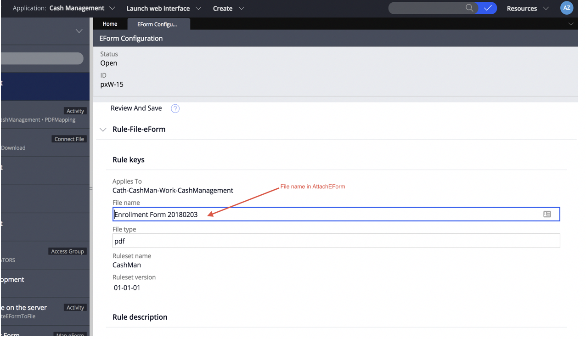The image size is (586, 339).
Task: Click the sidebar splitter handle
Action: click(x=91, y=189)
